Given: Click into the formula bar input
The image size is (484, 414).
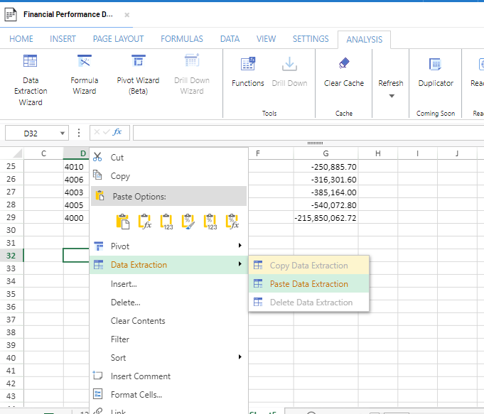Looking at the screenshot, I should click(306, 133).
